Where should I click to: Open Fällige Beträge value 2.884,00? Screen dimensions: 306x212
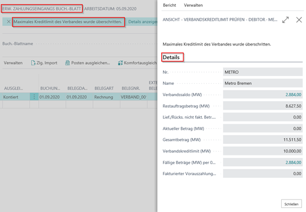click(x=293, y=163)
